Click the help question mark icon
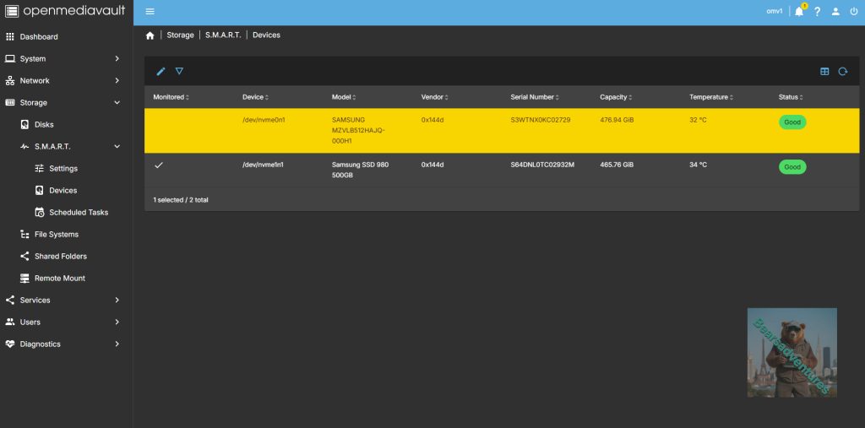The width and height of the screenshot is (865, 428). click(817, 12)
